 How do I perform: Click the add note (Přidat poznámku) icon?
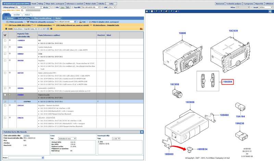coord(6,21)
